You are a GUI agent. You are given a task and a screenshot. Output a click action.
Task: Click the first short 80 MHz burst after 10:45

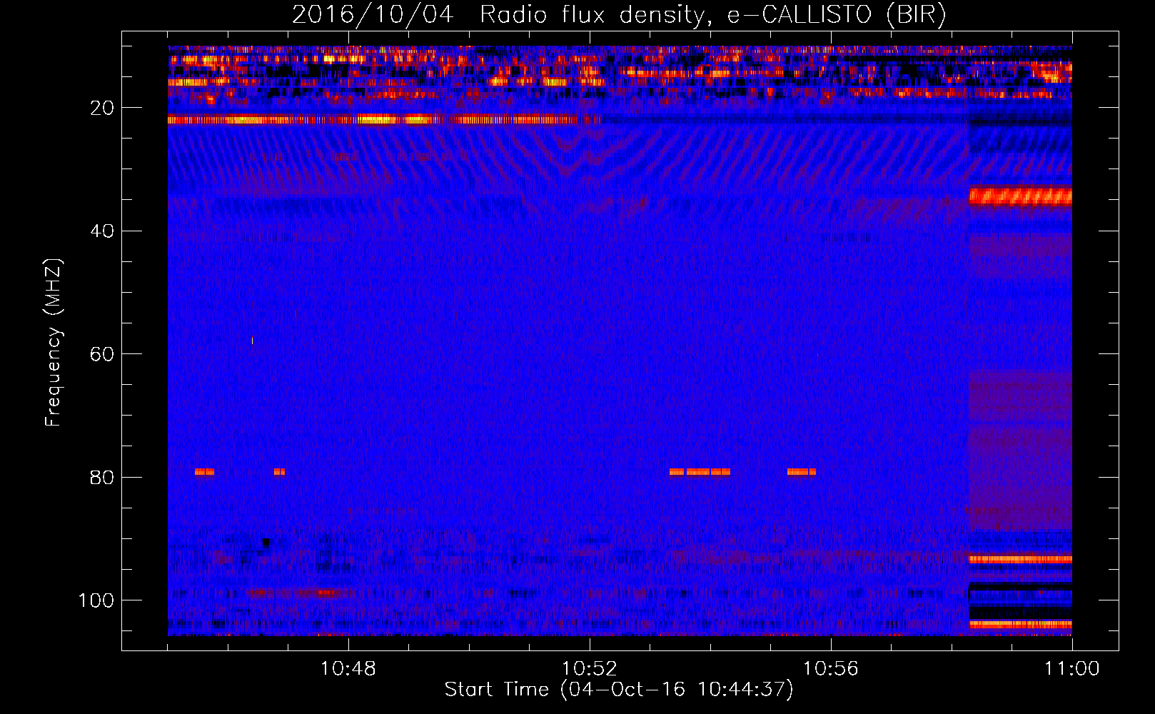pyautogui.click(x=204, y=472)
